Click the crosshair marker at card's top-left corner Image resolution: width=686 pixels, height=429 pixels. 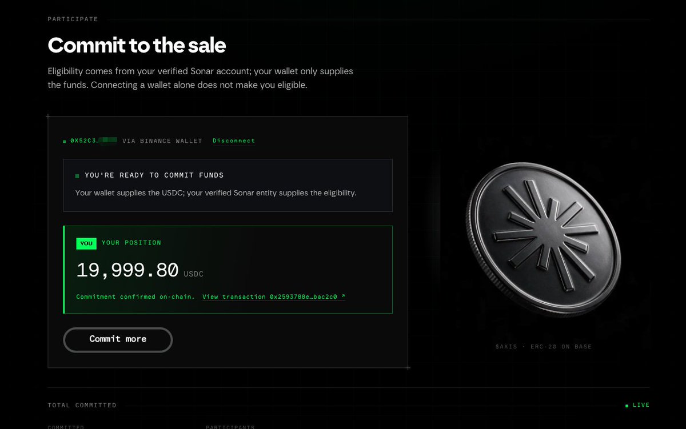click(48, 117)
